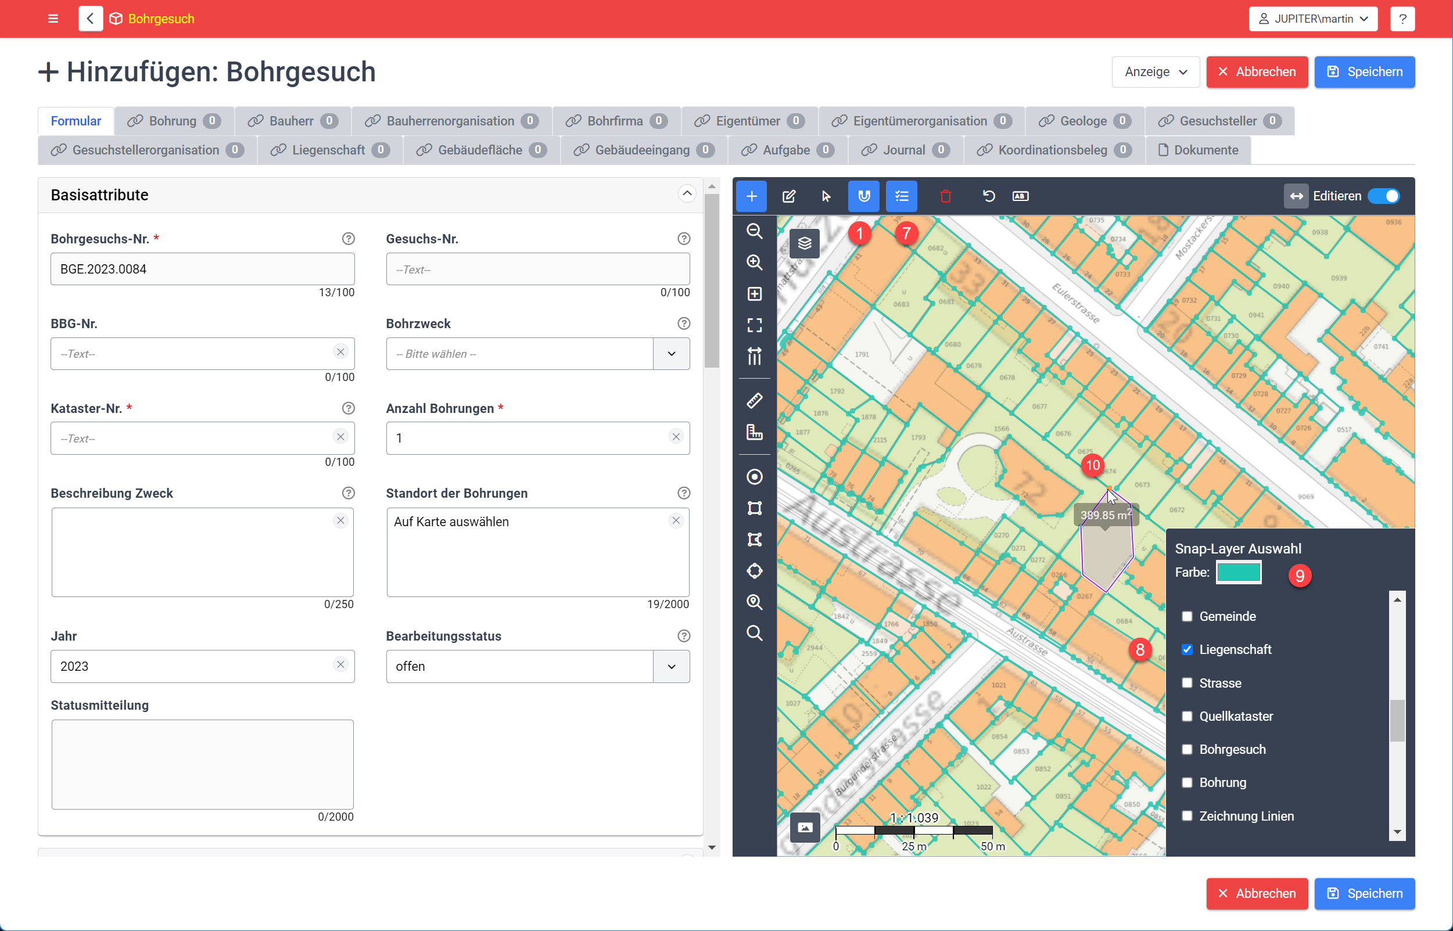
Task: Click the top Abbrechen button
Action: (x=1257, y=72)
